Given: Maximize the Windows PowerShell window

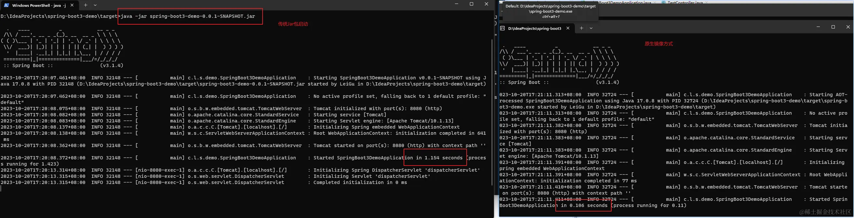Looking at the screenshot, I should pyautogui.click(x=472, y=4).
